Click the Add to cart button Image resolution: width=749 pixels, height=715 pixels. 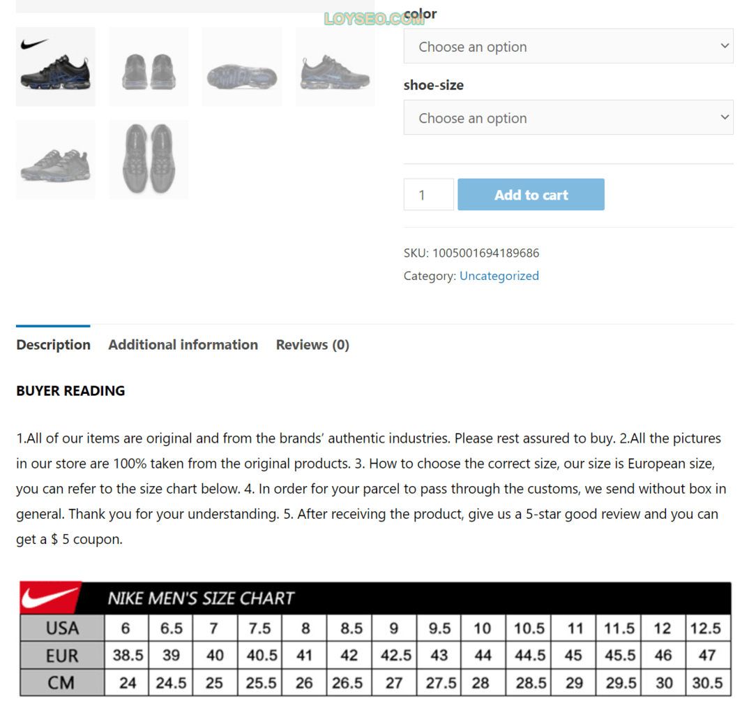(531, 195)
